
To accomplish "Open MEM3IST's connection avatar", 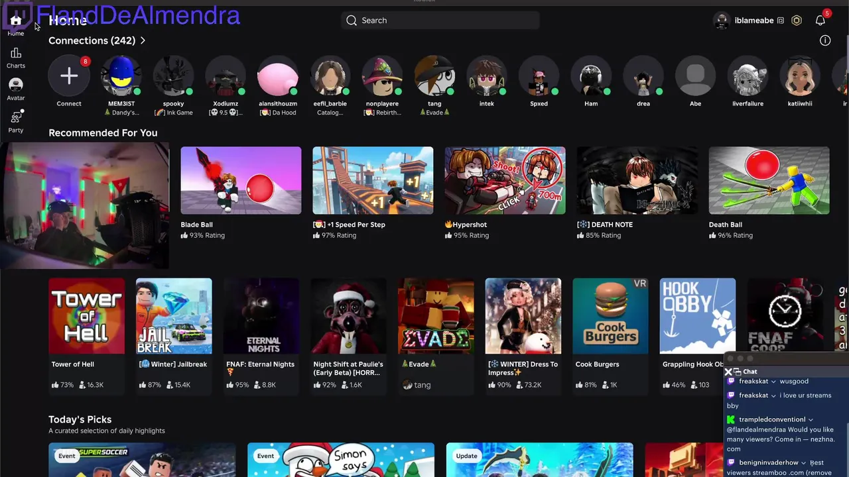I will pos(121,76).
